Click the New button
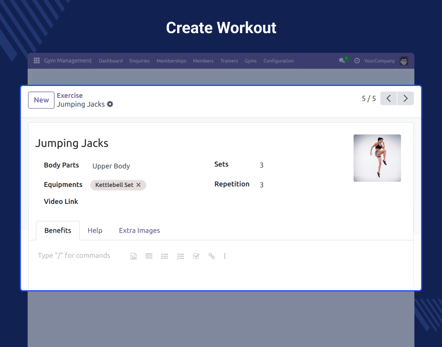Viewport: 442px width, 347px height. click(41, 100)
